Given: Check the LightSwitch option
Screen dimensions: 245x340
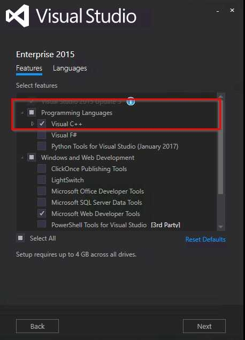Looking at the screenshot, I should pos(42,180).
